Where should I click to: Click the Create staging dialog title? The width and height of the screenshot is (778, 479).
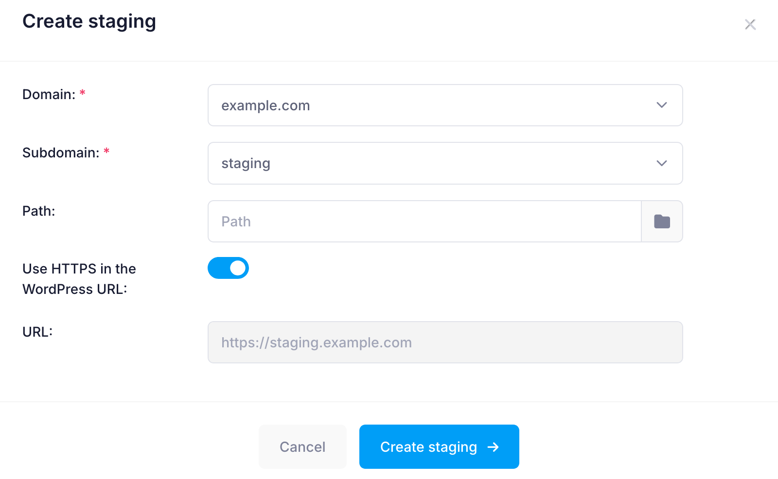coord(89,21)
